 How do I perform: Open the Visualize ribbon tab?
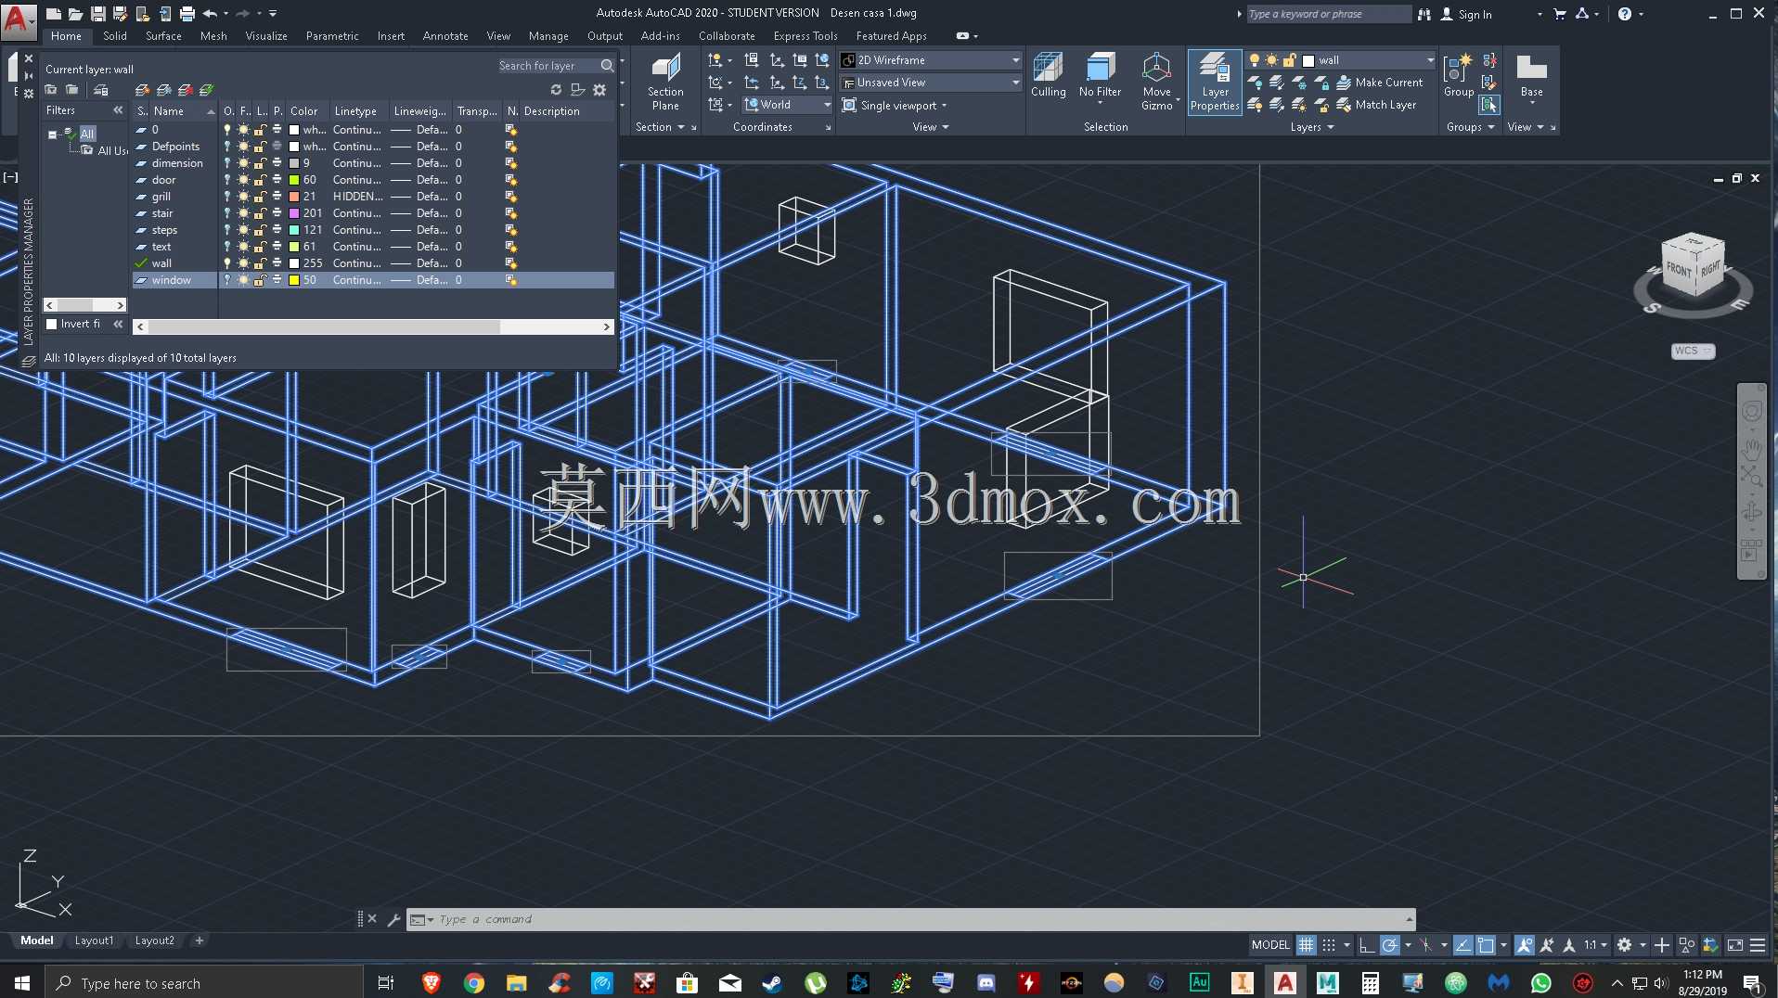coord(266,36)
